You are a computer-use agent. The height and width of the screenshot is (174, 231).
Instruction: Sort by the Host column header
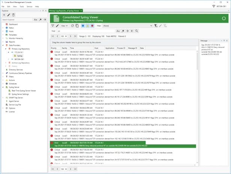tap(99, 48)
